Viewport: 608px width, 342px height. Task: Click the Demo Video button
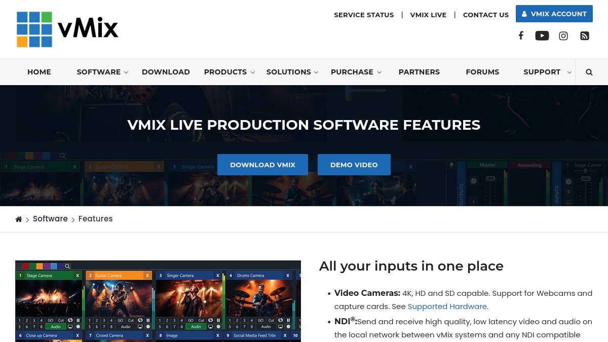[354, 165]
